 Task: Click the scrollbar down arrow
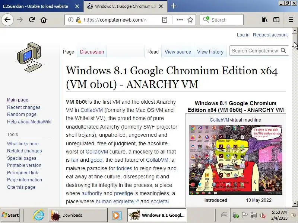(295, 203)
